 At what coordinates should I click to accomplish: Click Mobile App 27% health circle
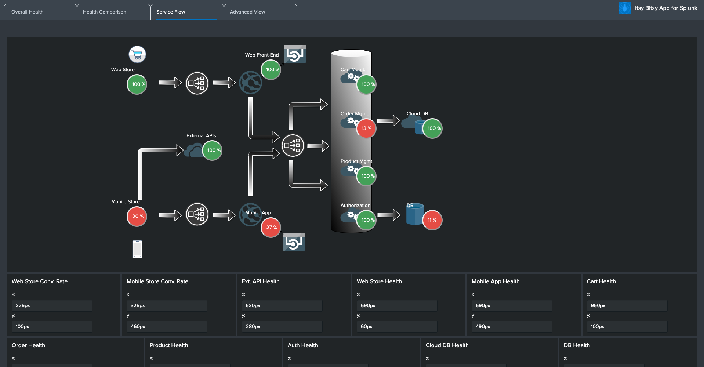271,228
